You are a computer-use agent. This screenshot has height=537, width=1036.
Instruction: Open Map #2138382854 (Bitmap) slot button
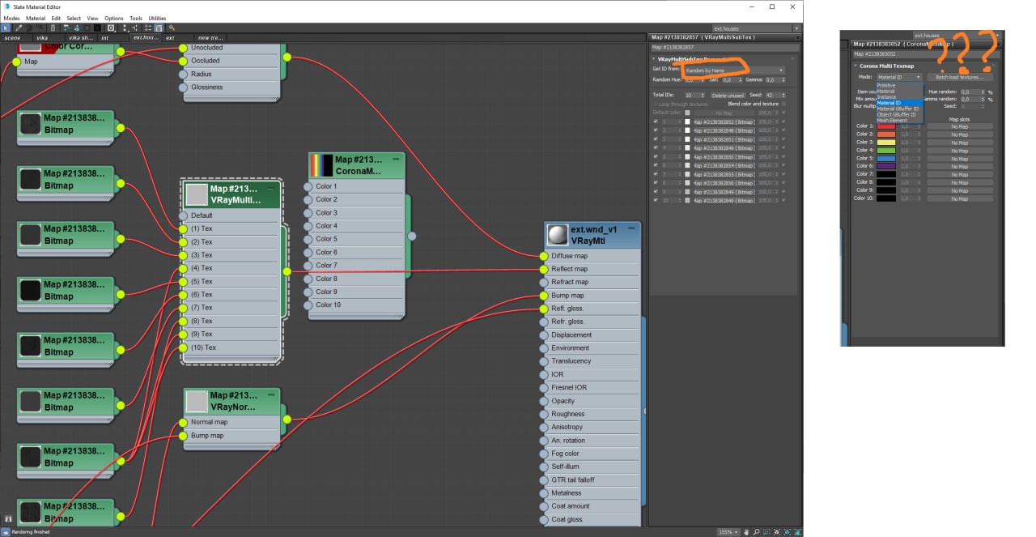click(724, 165)
